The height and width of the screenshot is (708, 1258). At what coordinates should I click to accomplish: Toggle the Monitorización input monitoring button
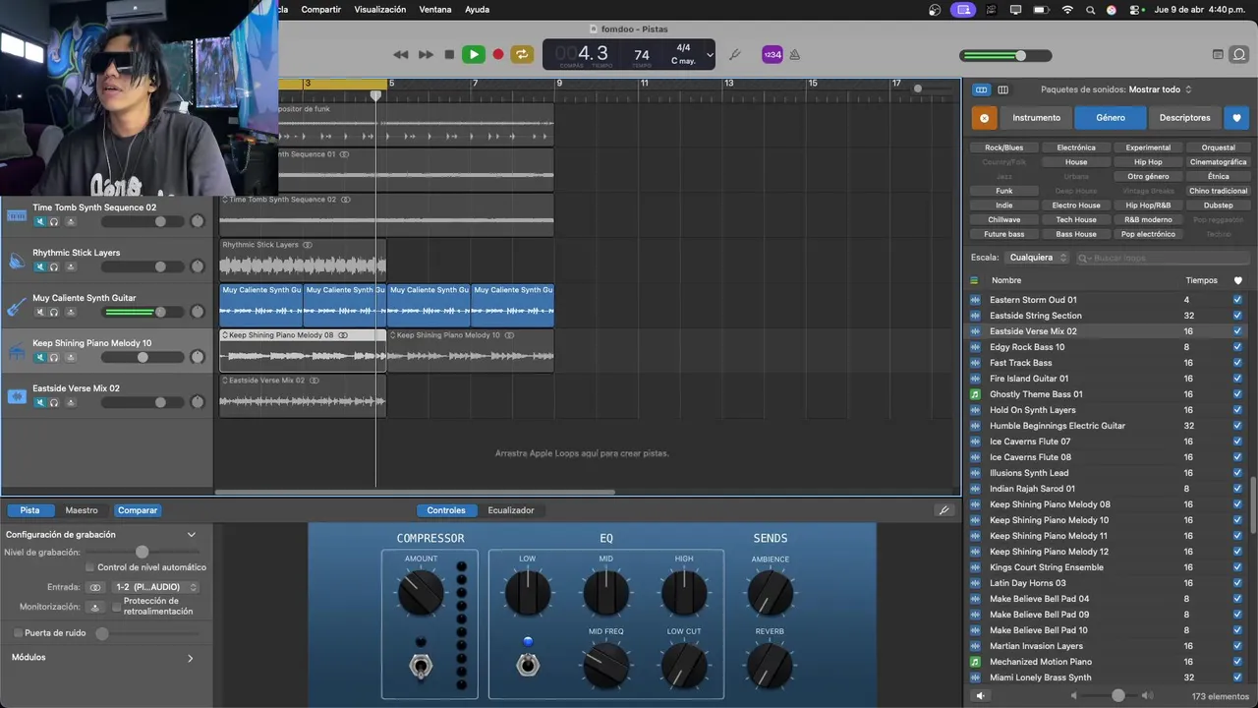(x=94, y=607)
